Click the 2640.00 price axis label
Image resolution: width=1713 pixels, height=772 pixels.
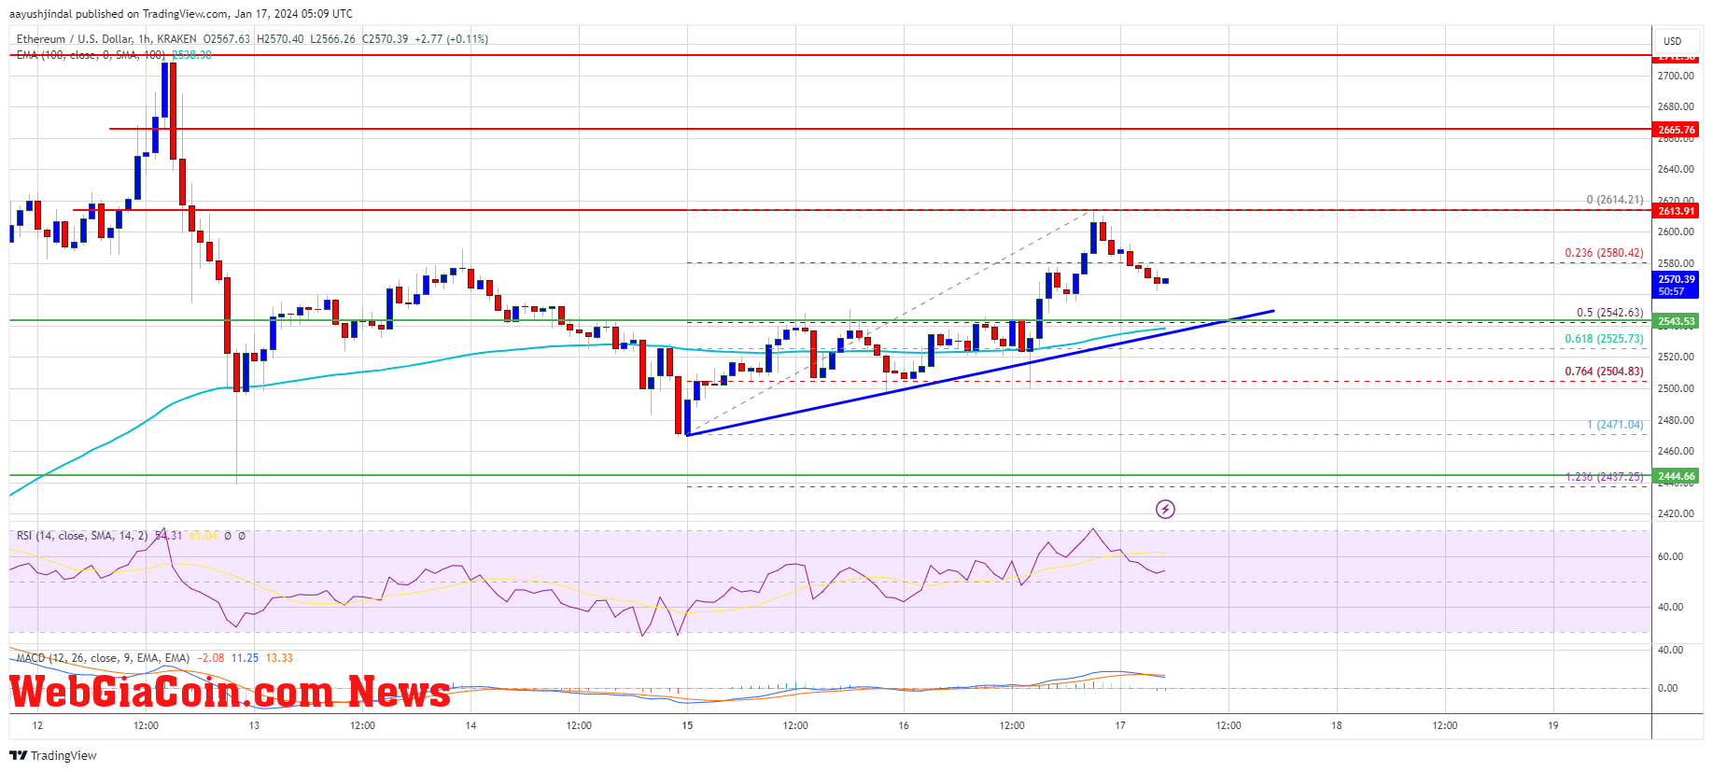tap(1676, 170)
